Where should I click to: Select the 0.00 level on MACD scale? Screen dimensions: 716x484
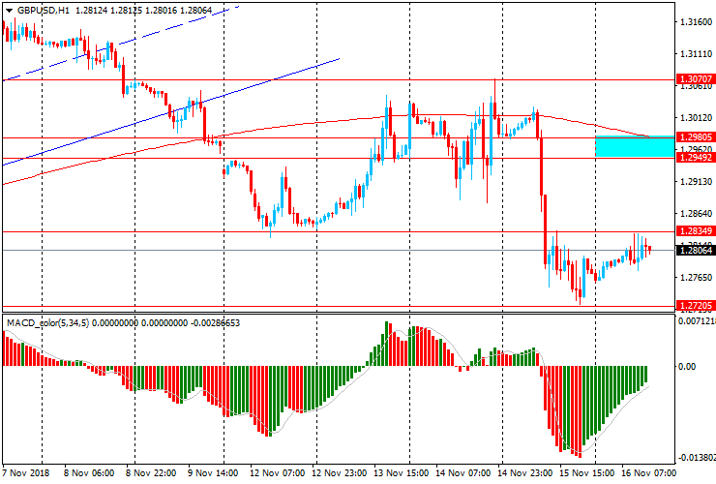(x=691, y=367)
